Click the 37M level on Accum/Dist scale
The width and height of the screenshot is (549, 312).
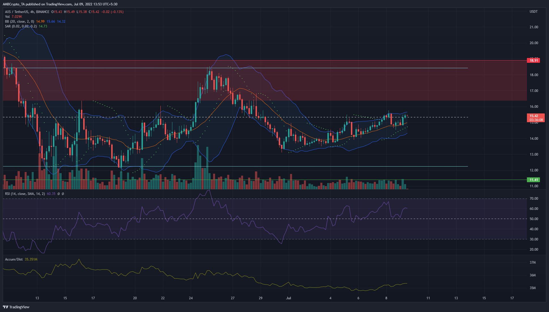[x=533, y=262]
